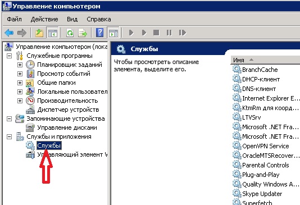300x205 pixels.
Task: Expand Производительность tree node
Action: tap(20, 101)
